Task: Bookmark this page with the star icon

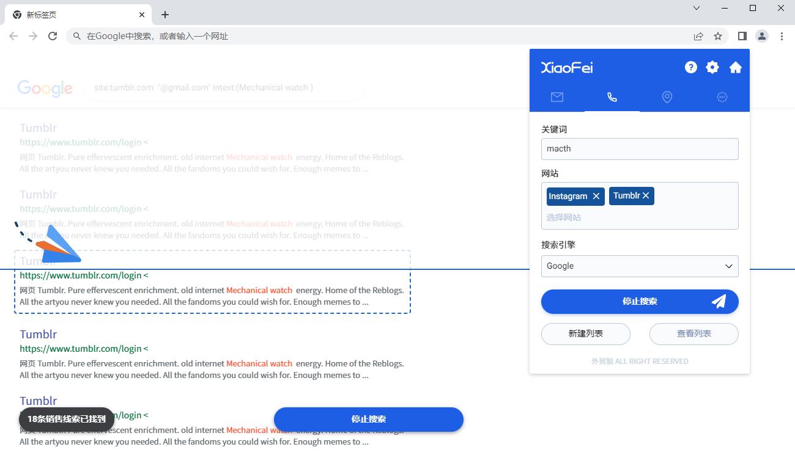Action: click(718, 36)
